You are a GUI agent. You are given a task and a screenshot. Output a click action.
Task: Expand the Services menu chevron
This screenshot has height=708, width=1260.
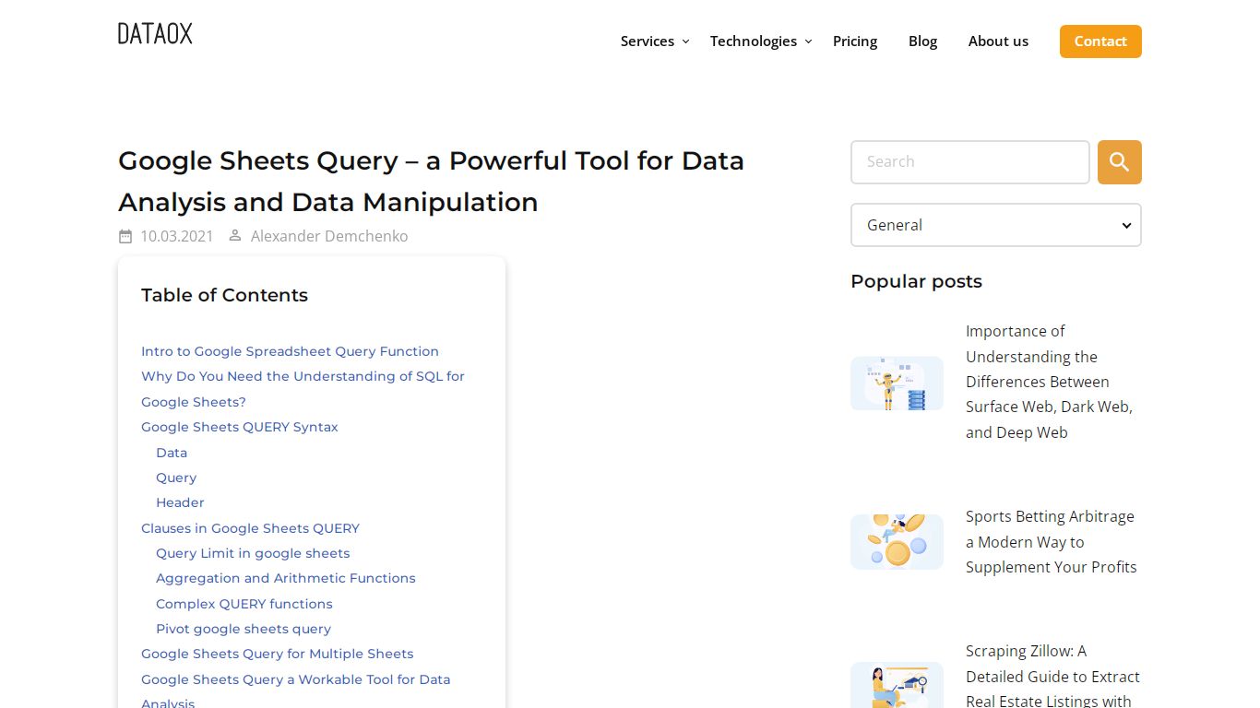point(685,41)
